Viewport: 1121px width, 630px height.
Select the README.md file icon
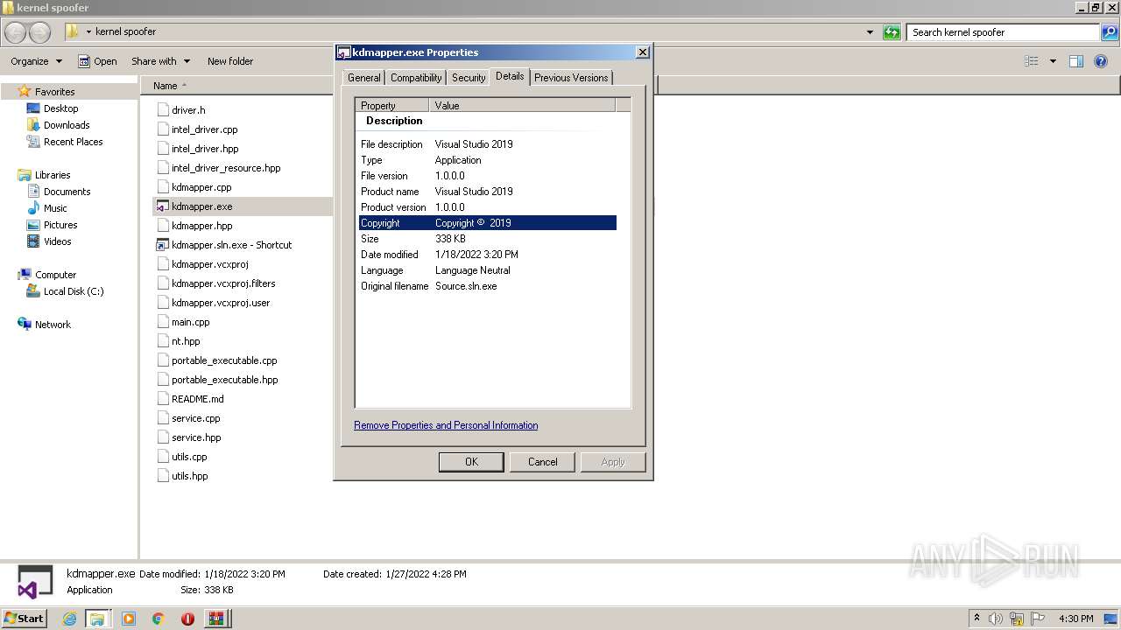tap(162, 399)
